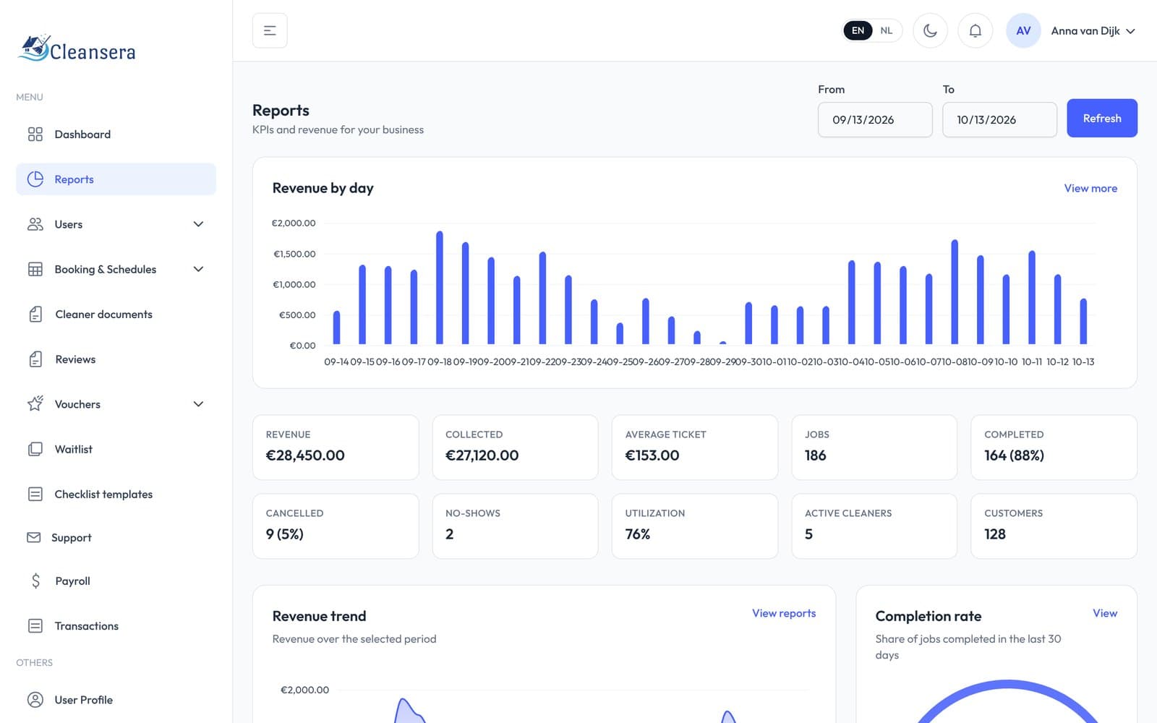Go to the Reviews page
Viewport: 1157px width, 723px height.
(x=116, y=359)
